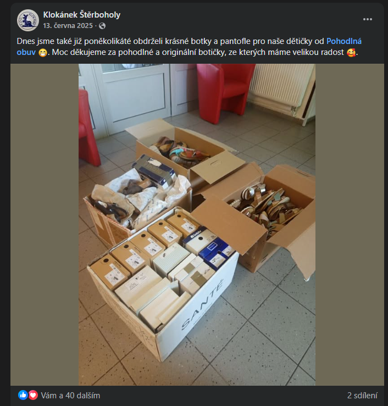Image resolution: width=388 pixels, height=406 pixels.
Task: Click the blue word obuv in text
Action: click(x=26, y=52)
